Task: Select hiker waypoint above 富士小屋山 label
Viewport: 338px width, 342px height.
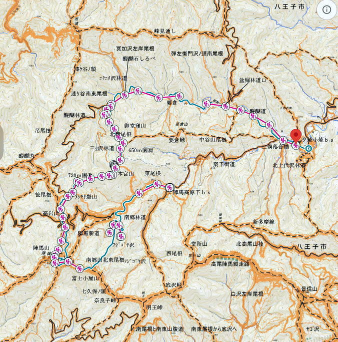Action: (x=80, y=268)
